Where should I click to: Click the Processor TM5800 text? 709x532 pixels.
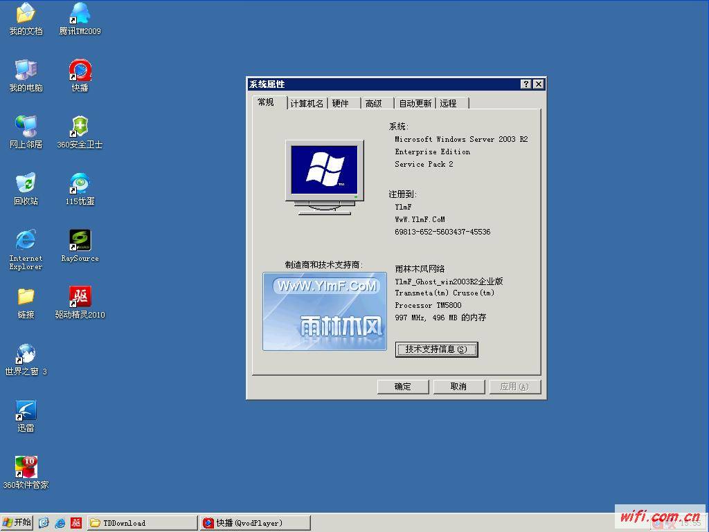pyautogui.click(x=428, y=305)
